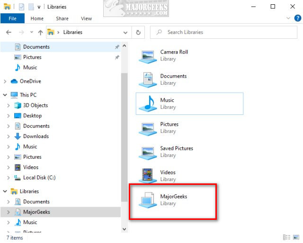
Task: Open the Saved Pictures library icon
Action: point(148,153)
